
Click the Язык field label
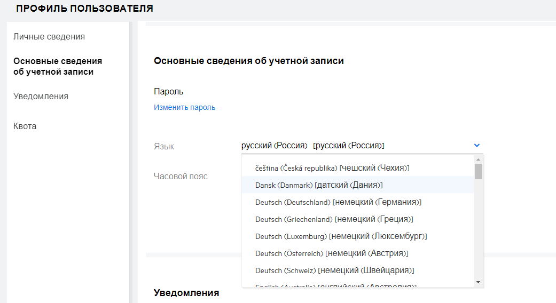pos(164,146)
